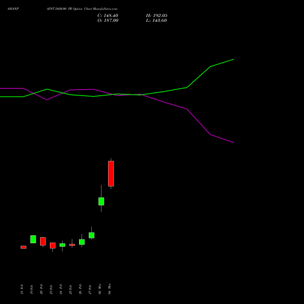The height and width of the screenshot is (304, 304).
Task: Click the open value 'O: 187.00'
Action: [x=108, y=21]
